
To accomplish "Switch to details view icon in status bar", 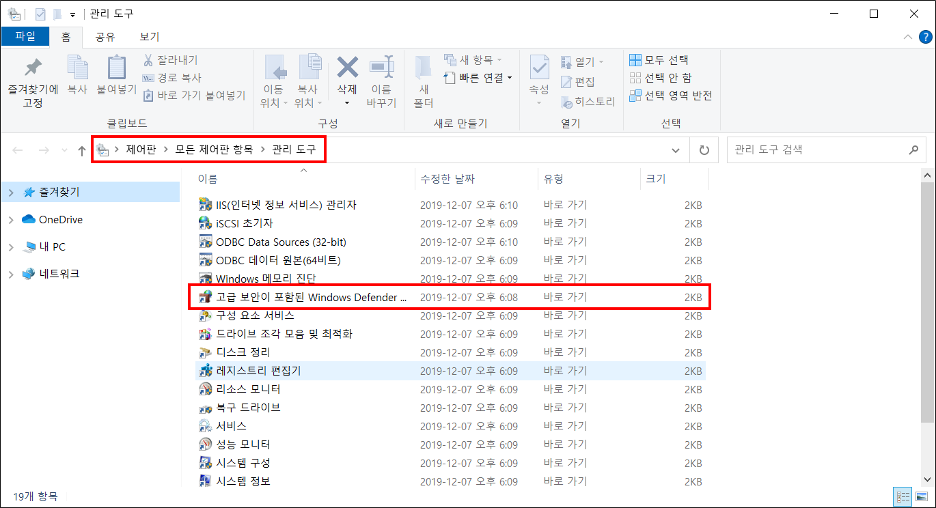I will [x=903, y=496].
